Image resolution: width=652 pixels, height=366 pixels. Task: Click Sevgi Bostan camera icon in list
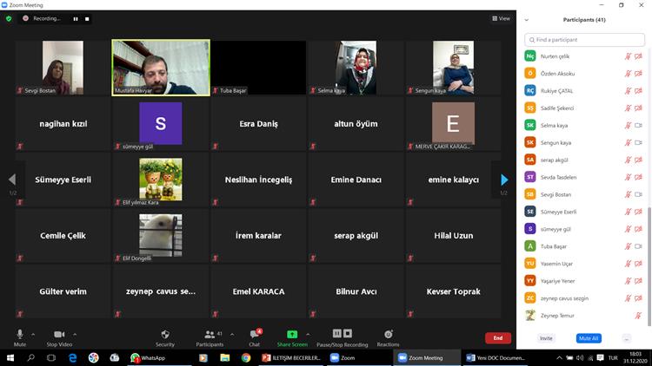[638, 194]
